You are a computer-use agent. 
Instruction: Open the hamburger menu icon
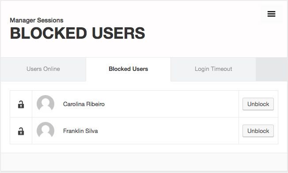(x=271, y=14)
